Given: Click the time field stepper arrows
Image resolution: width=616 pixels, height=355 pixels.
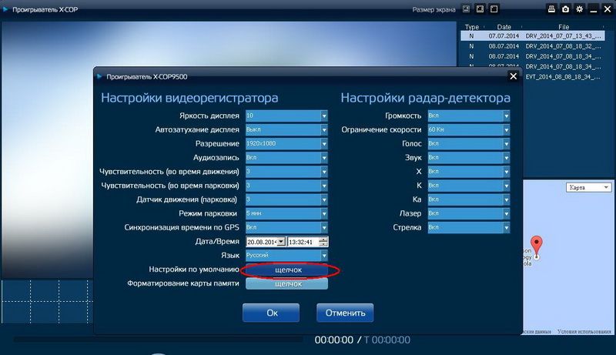Looking at the screenshot, I should pyautogui.click(x=324, y=242).
